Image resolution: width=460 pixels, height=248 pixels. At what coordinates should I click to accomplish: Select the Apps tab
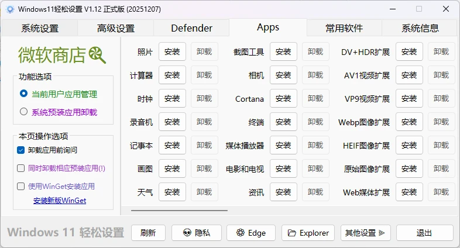pos(268,27)
